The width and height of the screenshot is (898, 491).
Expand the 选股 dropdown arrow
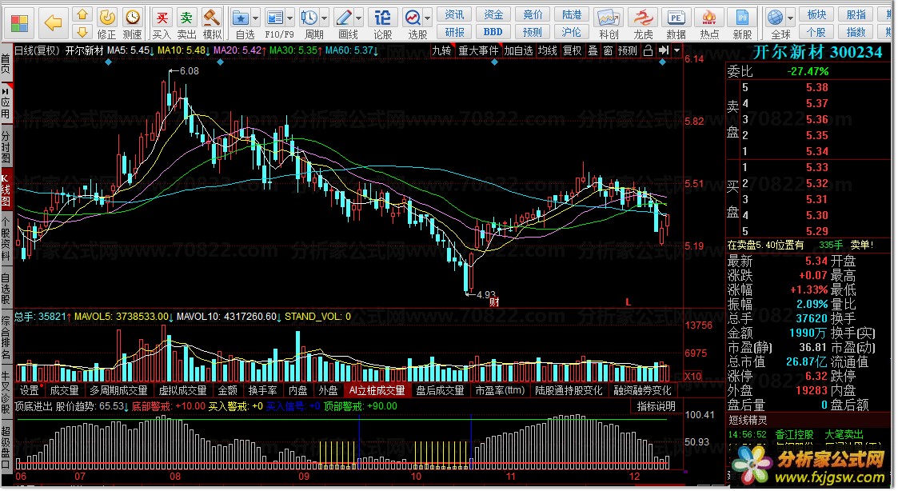click(x=428, y=18)
